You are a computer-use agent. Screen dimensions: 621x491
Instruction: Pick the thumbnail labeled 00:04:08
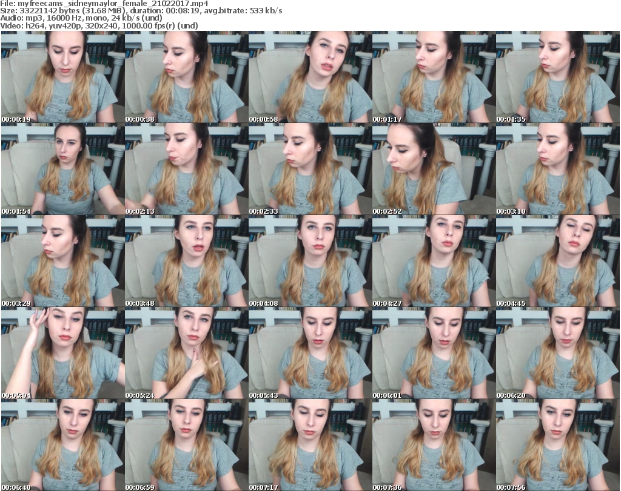[x=310, y=261]
